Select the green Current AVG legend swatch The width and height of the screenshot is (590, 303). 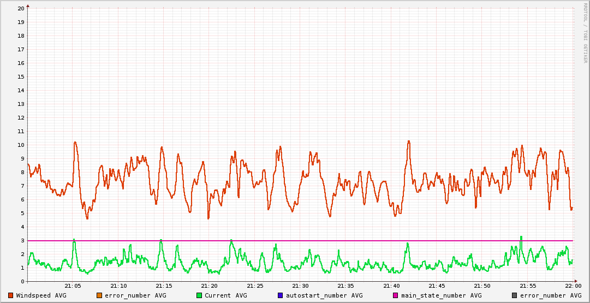click(x=199, y=295)
